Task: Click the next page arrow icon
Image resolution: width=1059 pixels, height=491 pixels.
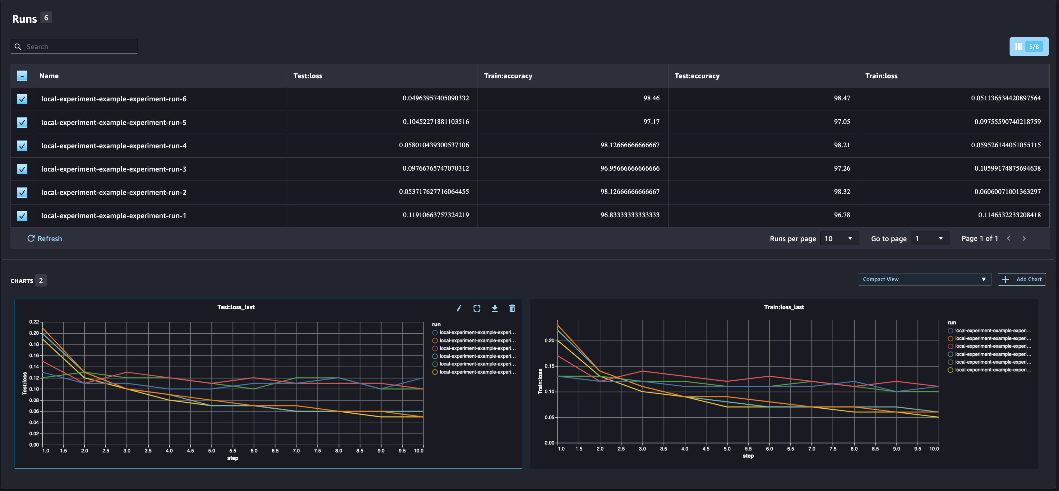Action: (x=1024, y=238)
